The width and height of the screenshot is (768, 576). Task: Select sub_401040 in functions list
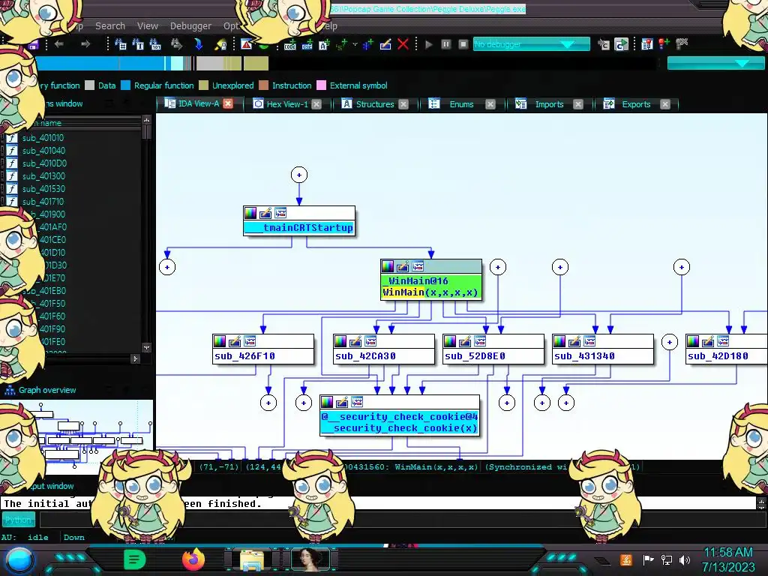(43, 151)
